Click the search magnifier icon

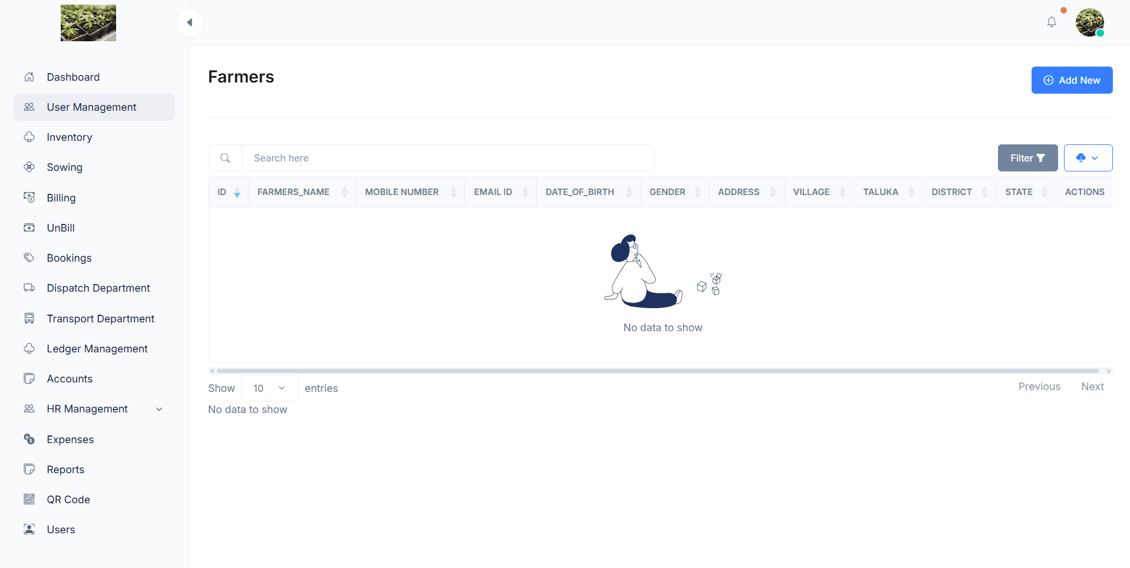(x=225, y=158)
